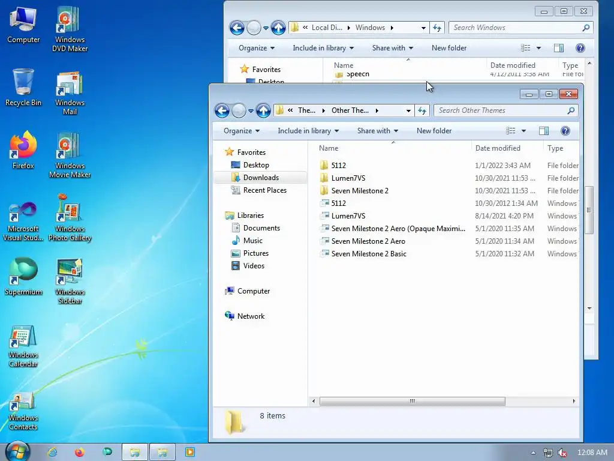The image size is (614, 461).
Task: Refresh the Other Themes folder view
Action: pos(422,110)
